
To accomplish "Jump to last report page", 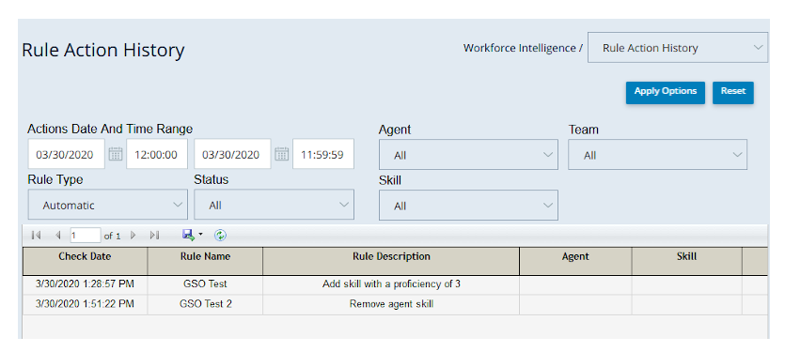I will point(154,235).
